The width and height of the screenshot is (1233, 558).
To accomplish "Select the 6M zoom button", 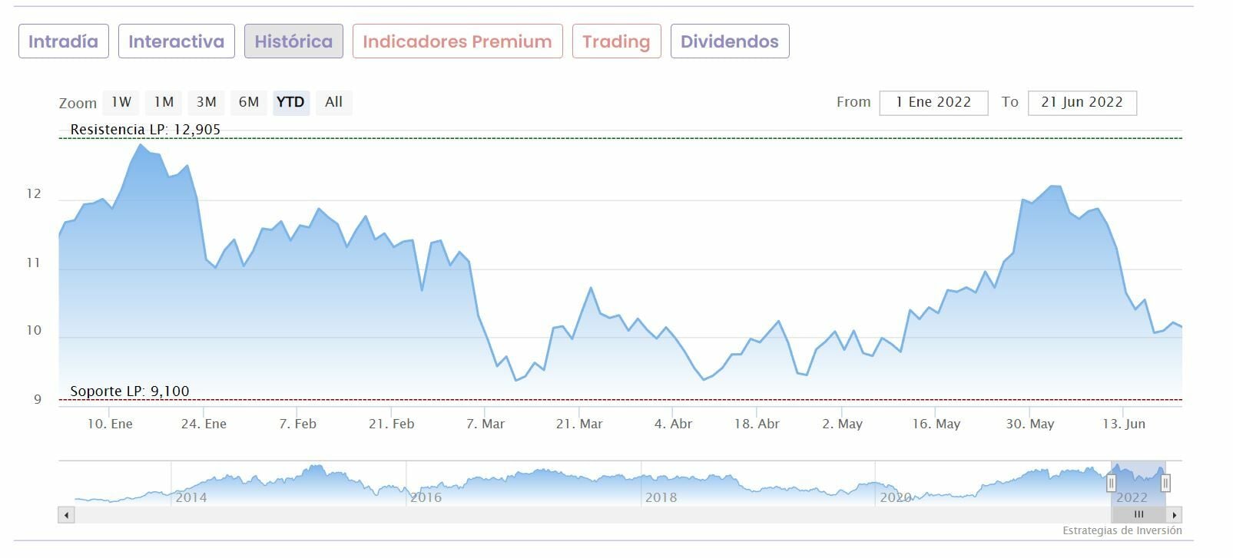I will click(248, 102).
